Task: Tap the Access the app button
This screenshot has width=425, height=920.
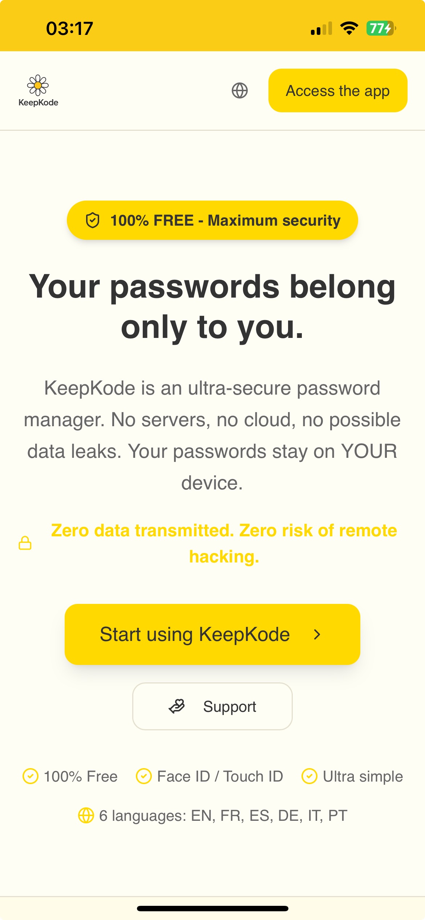Action: [x=337, y=90]
